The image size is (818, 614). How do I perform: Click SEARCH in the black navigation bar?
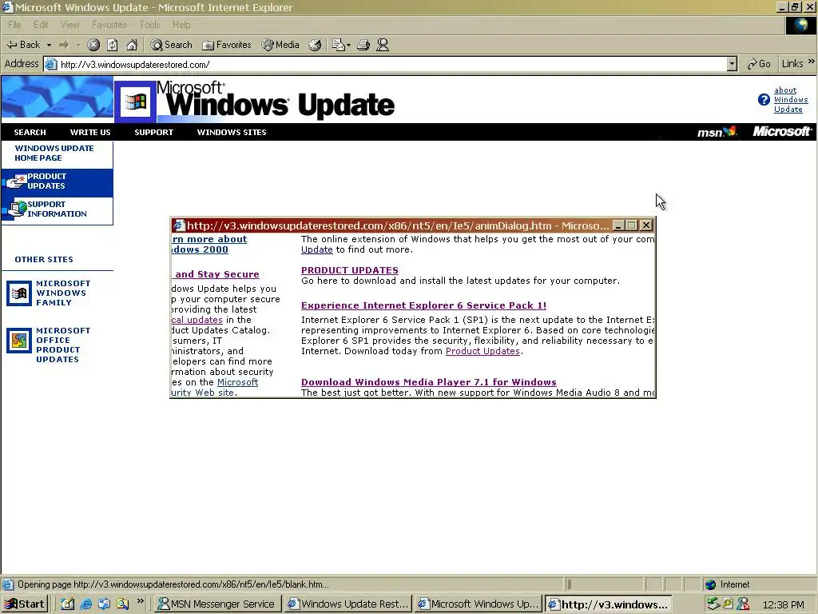[x=30, y=133]
